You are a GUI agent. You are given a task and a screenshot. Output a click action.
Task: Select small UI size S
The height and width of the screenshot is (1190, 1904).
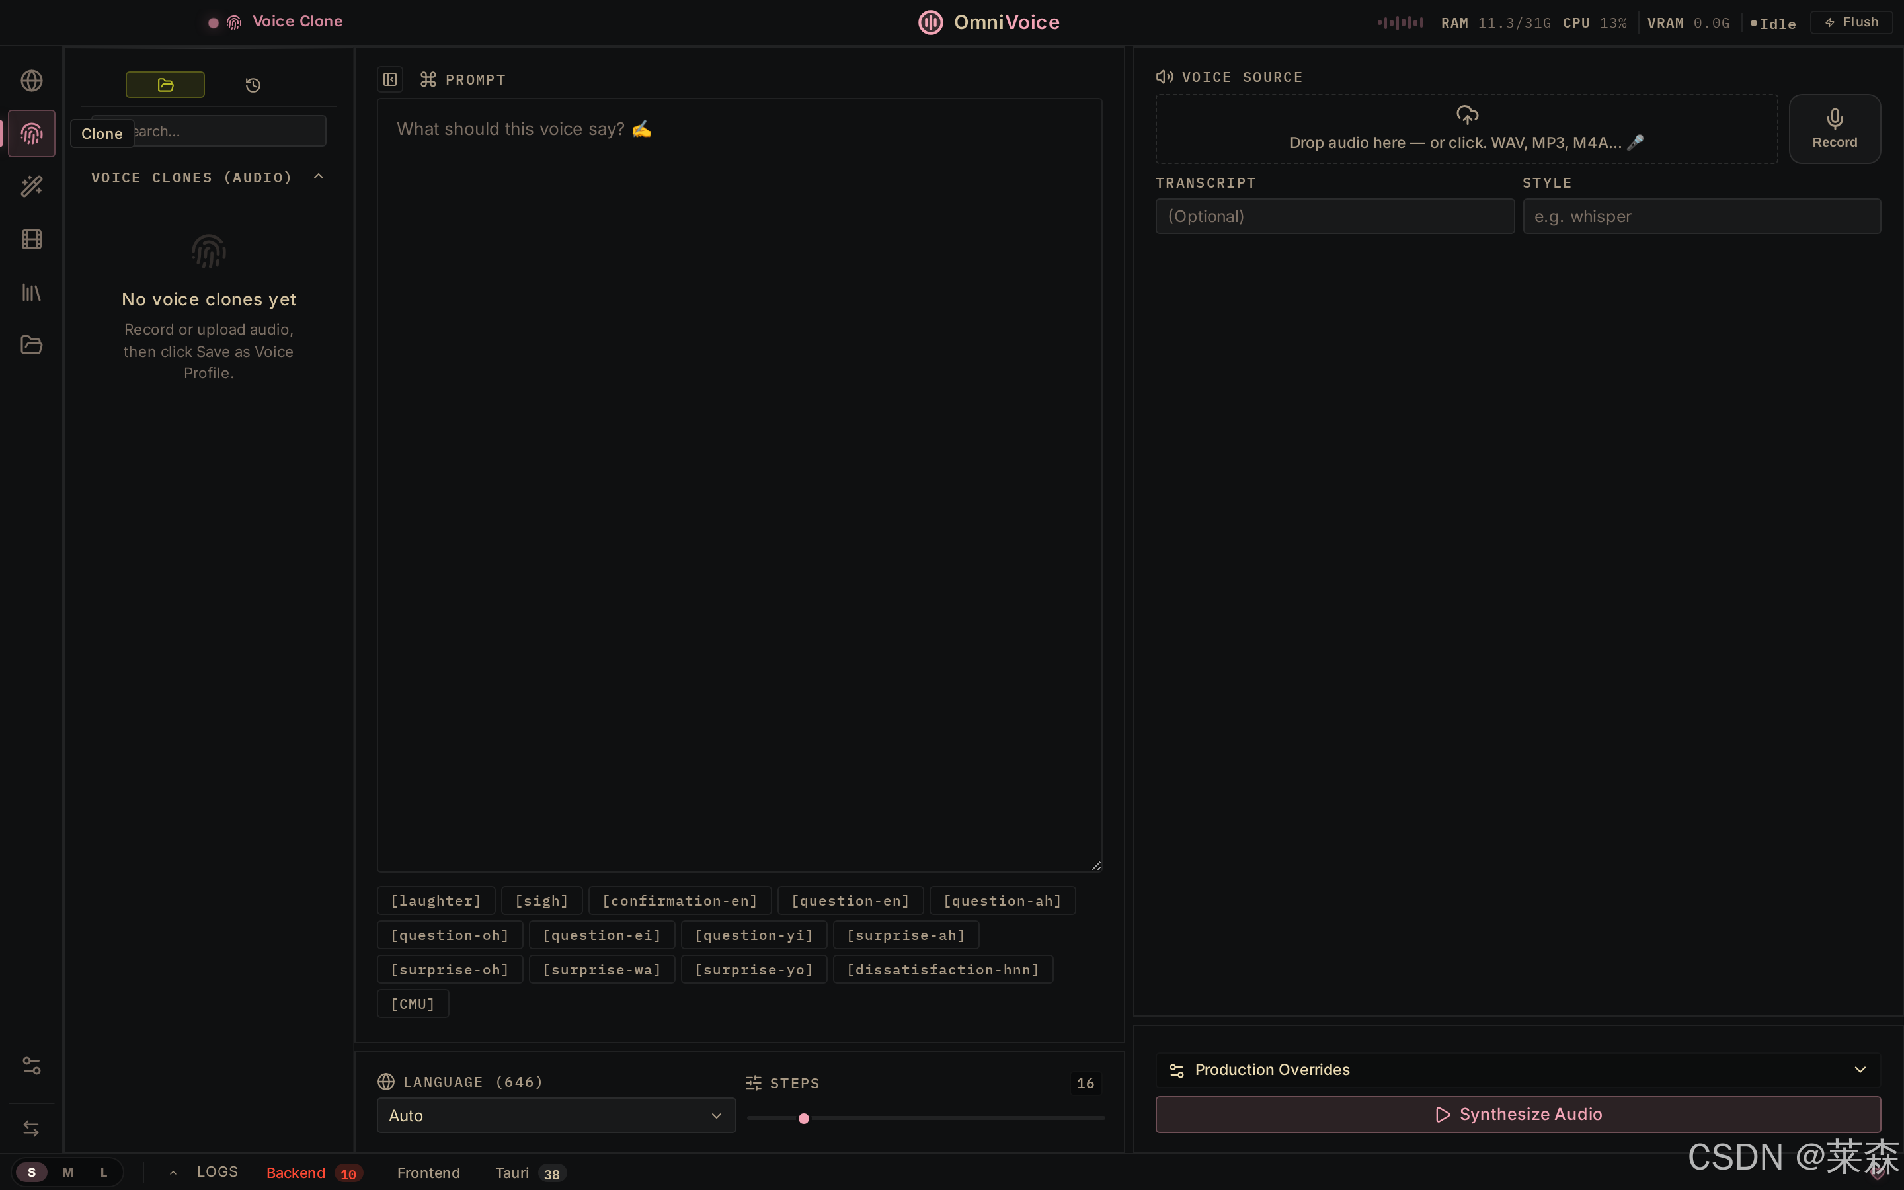point(32,1173)
